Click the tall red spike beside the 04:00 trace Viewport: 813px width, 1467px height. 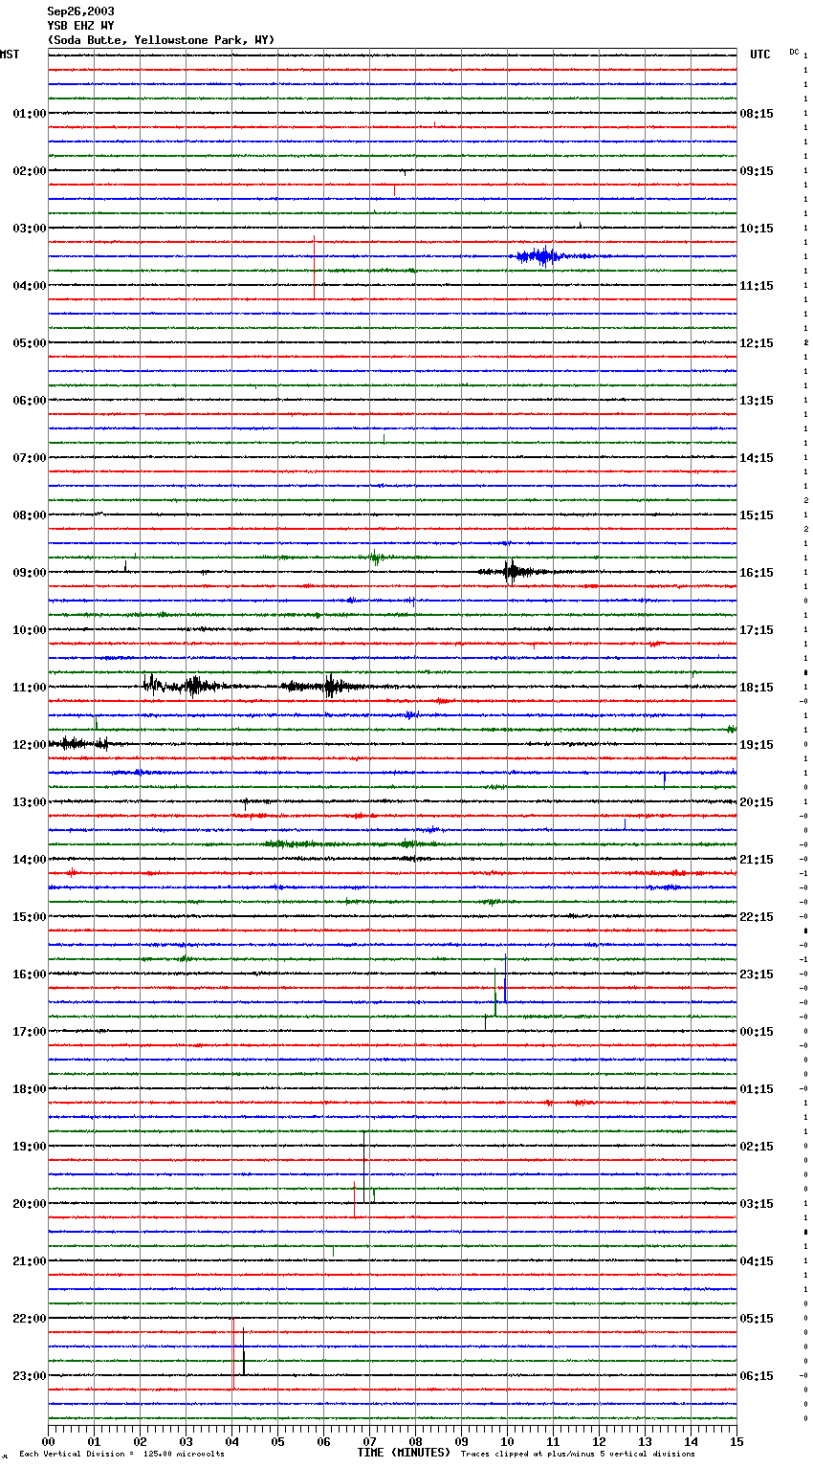point(314,267)
